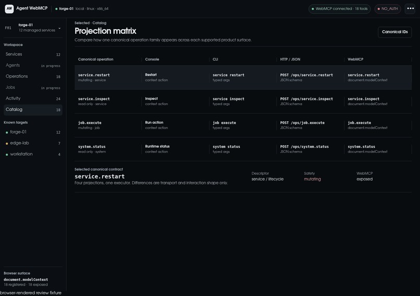Click the 'exposed' WebMCP value

[x=365, y=179]
